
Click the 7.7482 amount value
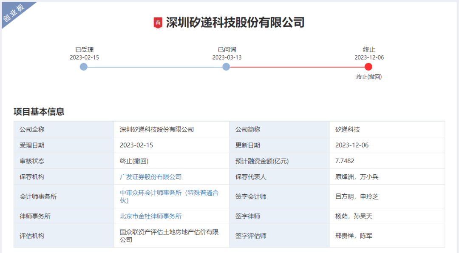(345, 161)
